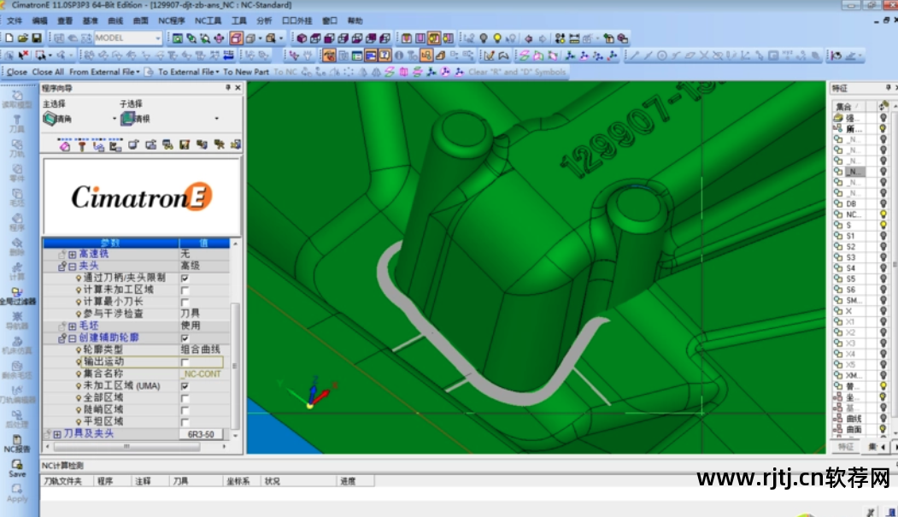This screenshot has width=898, height=517.
Task: Open the 编辑 menu
Action: pos(39,21)
